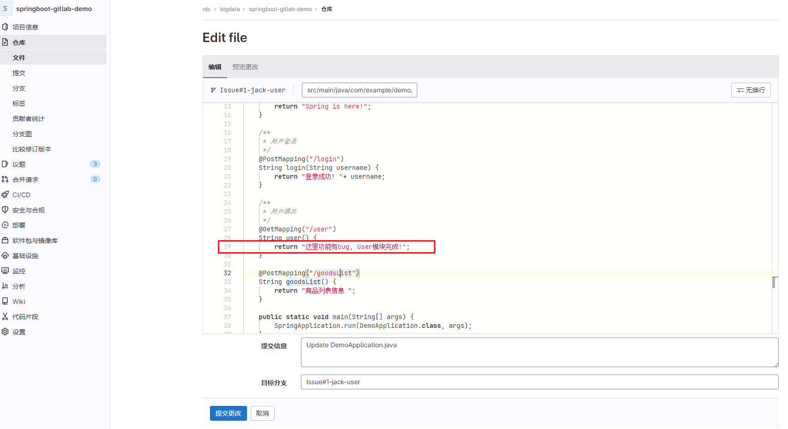Click the issues count badge 3

(95, 164)
